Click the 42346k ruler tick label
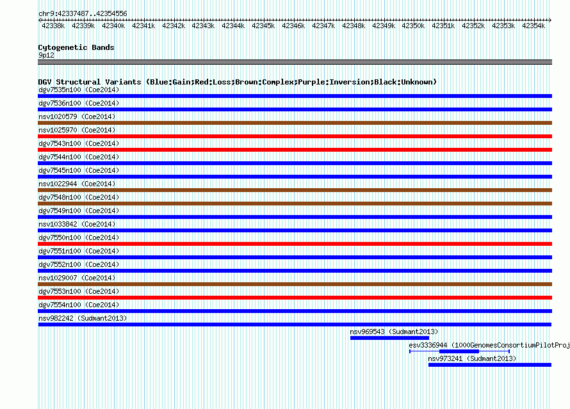Screen dimensions: 570x409 [x=293, y=26]
